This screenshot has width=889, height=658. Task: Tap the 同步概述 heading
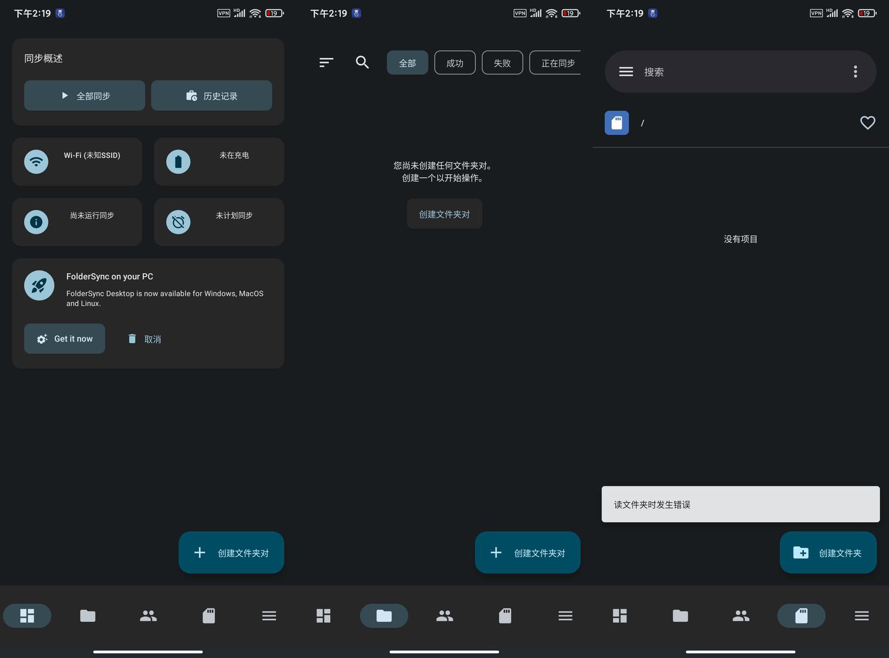tap(43, 58)
